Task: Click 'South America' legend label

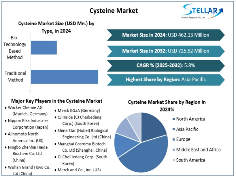Action: tap(190, 160)
